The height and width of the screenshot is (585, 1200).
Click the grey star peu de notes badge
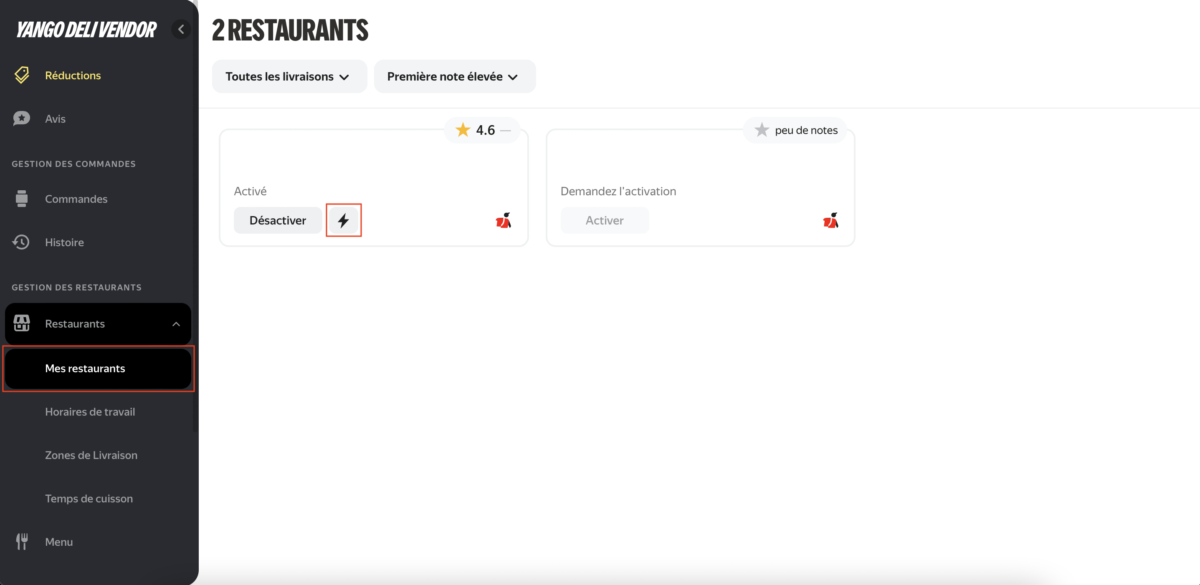point(795,130)
